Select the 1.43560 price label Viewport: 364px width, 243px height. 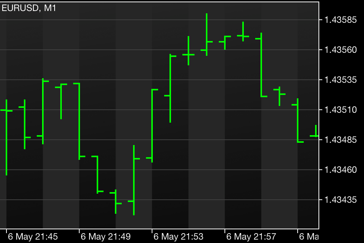[x=340, y=50]
